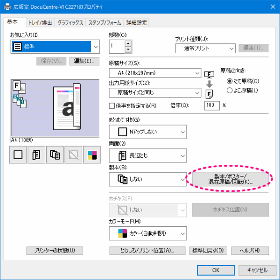Click the 倍率 percentage input field
280x280 pixels.
point(212,105)
